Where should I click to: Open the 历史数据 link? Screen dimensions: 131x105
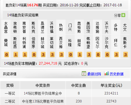click(x=116, y=74)
